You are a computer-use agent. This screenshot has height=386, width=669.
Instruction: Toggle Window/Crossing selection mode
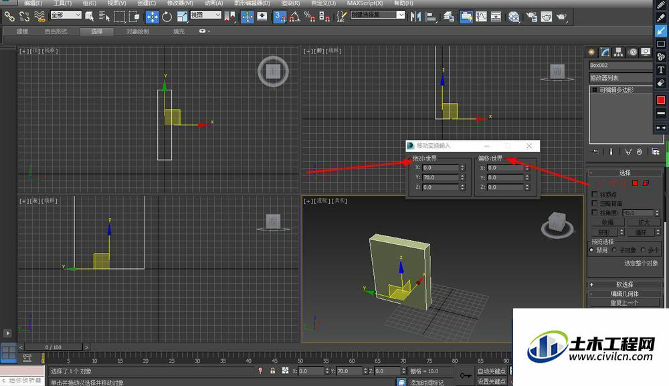point(134,17)
